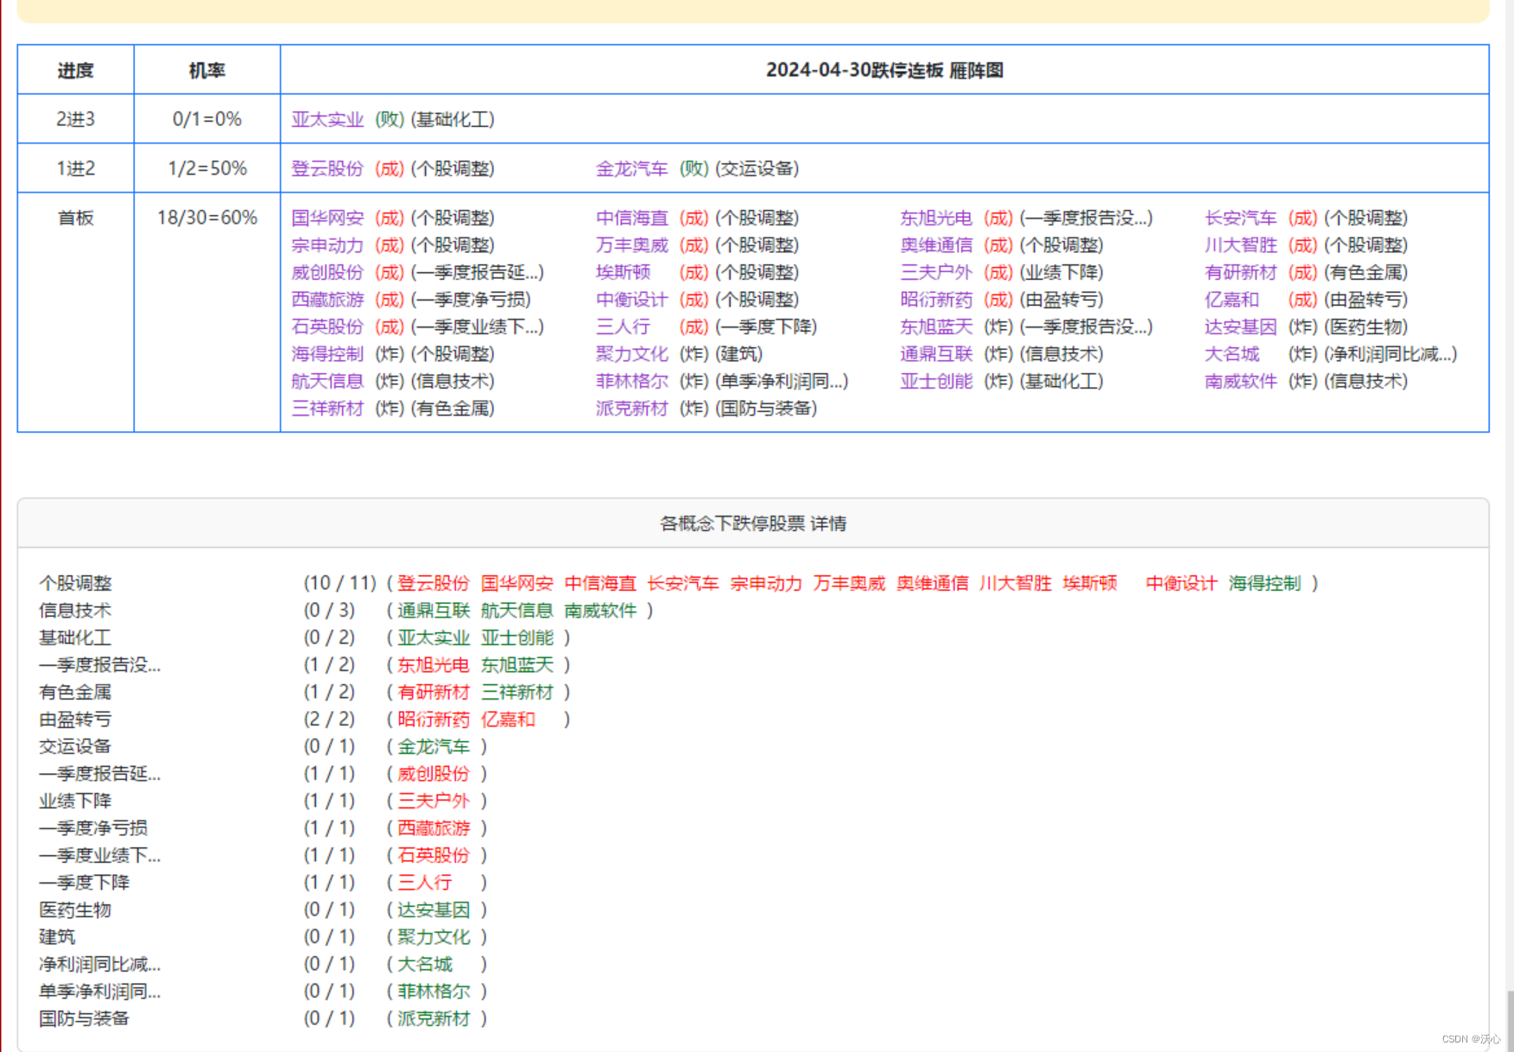Screen dimensions: 1514x1052
Task: Open 达安基因 in the 医药生物 details row
Action: point(434,909)
